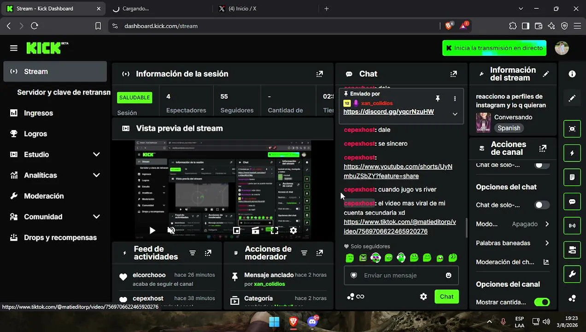Screen dimensions: 586x332
Task: Open the Windows Start menu
Action: [x=274, y=321]
